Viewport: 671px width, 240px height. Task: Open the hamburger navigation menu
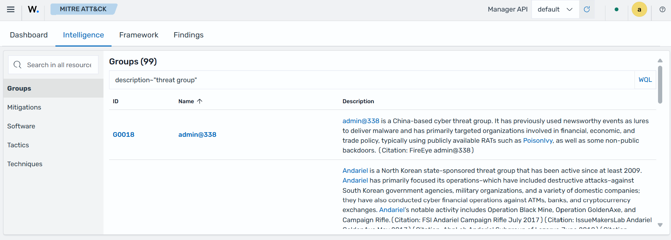pyautogui.click(x=11, y=9)
